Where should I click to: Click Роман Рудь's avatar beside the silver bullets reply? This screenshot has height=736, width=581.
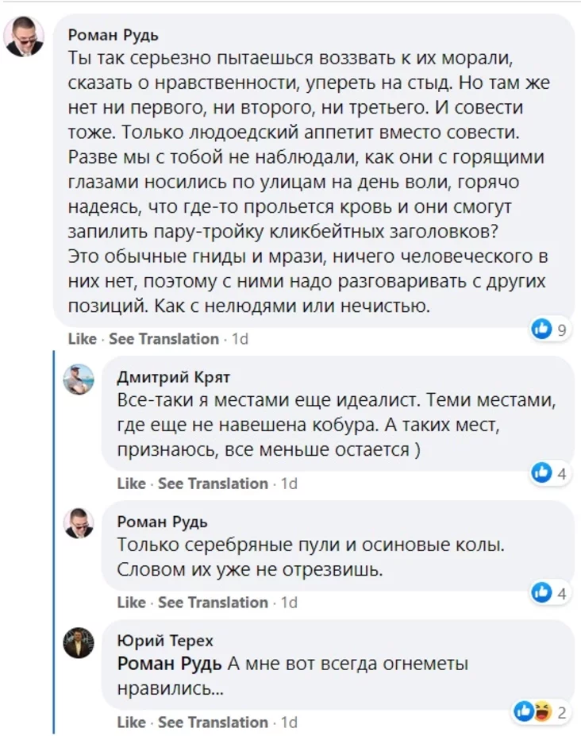(79, 523)
